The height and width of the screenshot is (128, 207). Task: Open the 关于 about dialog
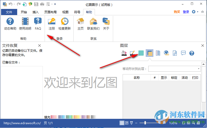[106, 24]
